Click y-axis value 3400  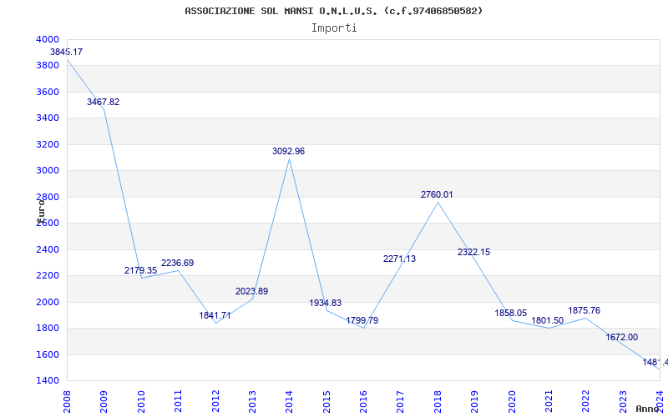(48, 118)
